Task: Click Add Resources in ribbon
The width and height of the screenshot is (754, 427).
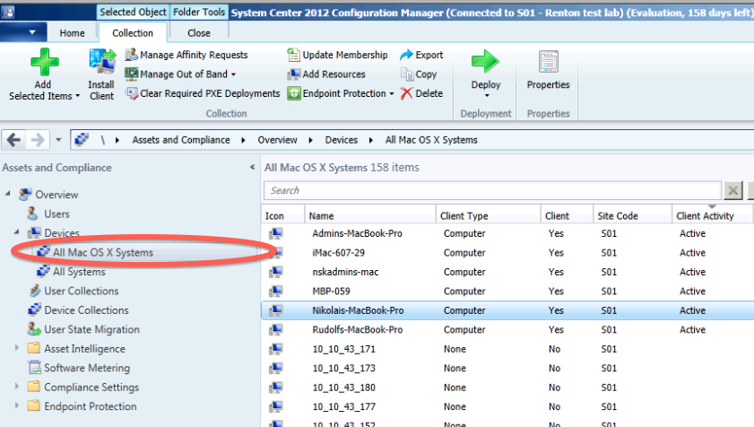Action: click(x=327, y=74)
